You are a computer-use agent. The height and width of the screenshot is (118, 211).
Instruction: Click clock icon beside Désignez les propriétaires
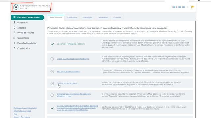[52, 95]
